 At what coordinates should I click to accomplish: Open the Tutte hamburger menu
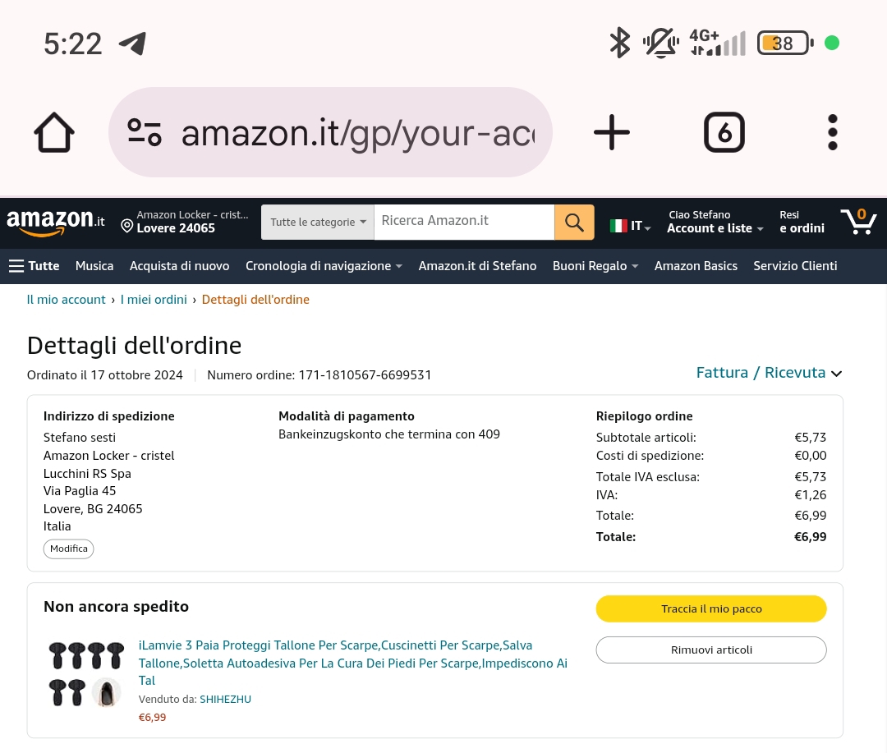[x=34, y=266]
